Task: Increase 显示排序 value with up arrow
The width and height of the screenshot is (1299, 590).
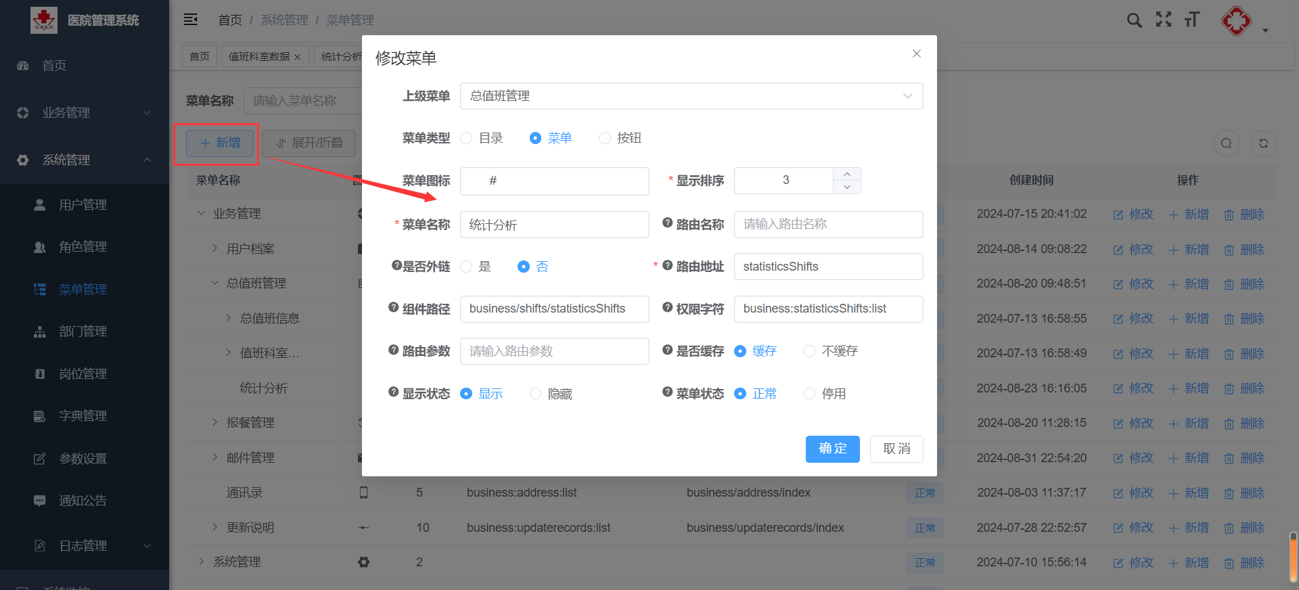Action: click(x=847, y=174)
